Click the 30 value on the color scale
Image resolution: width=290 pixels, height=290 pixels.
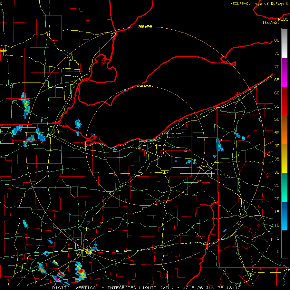[277, 172]
